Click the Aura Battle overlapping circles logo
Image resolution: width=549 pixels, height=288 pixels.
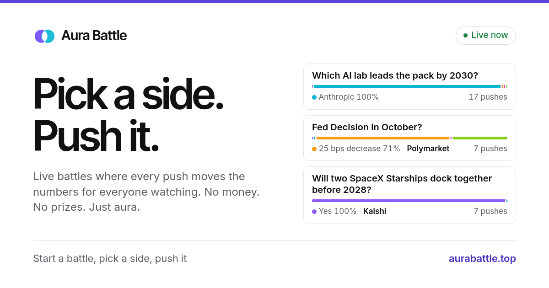coord(44,36)
